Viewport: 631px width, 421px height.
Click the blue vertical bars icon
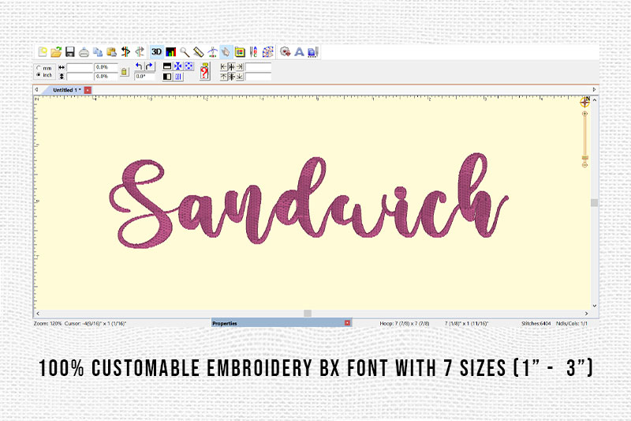178,76
